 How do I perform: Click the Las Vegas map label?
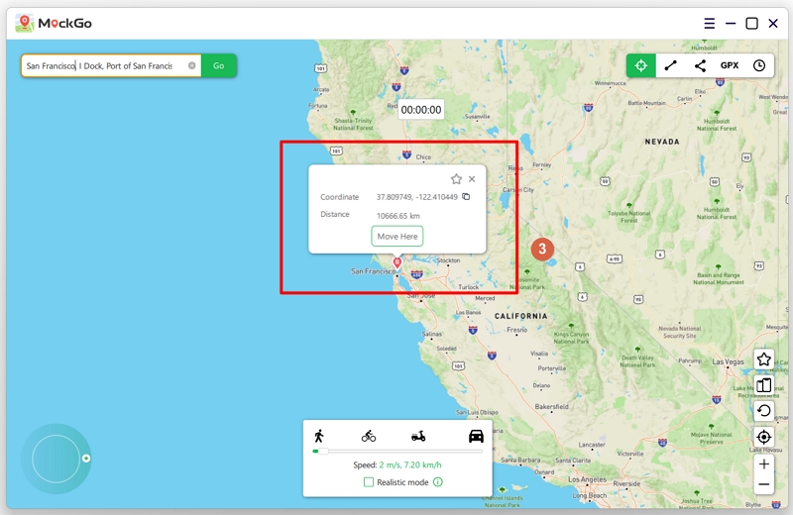point(728,361)
